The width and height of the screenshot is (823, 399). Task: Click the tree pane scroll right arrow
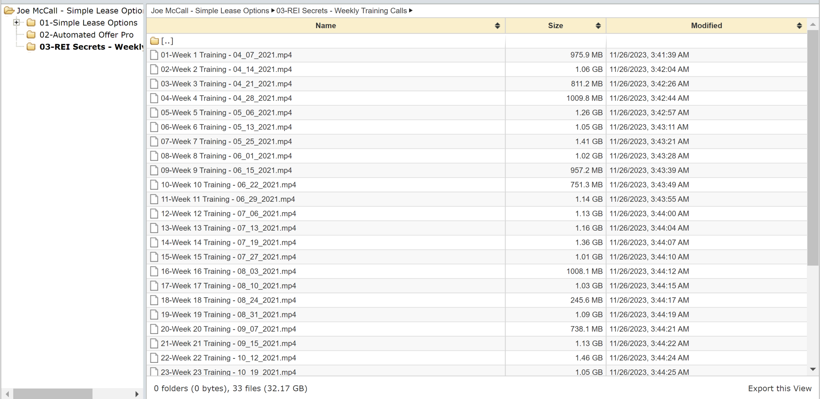point(137,394)
